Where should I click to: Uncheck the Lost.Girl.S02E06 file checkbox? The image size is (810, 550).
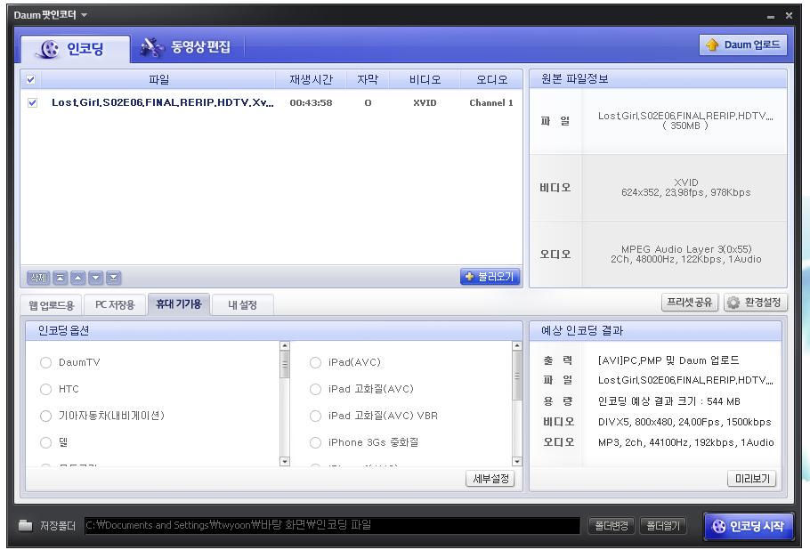pyautogui.click(x=32, y=102)
